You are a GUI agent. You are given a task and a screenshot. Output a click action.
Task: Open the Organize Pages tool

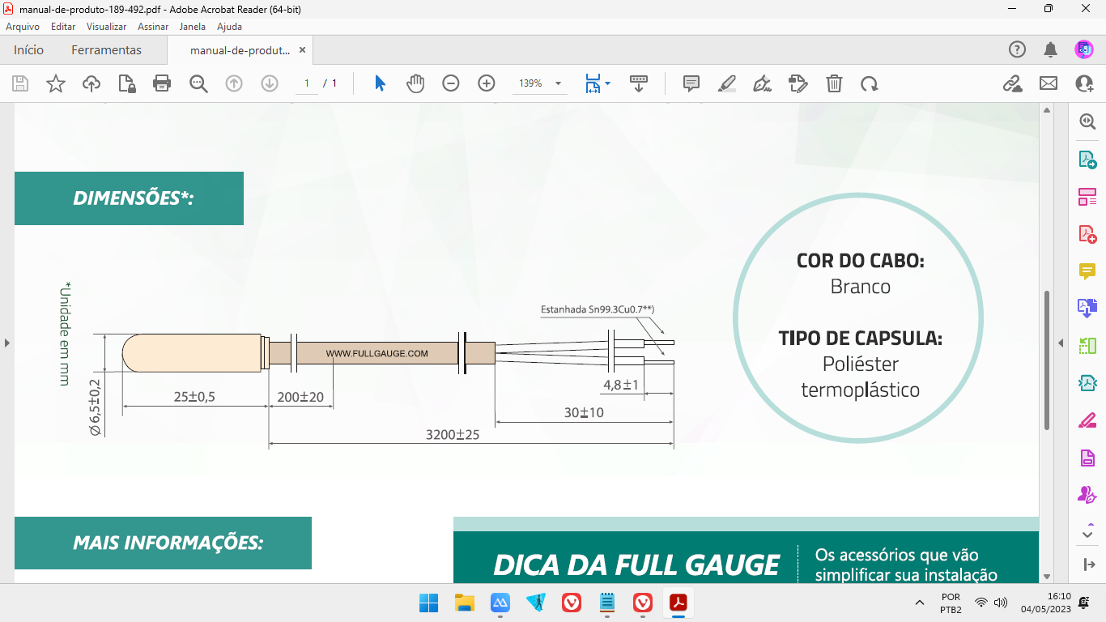pos(1087,197)
